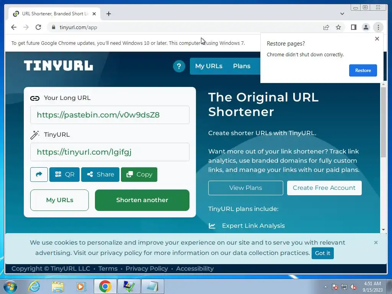392x294 pixels.
Task: Open the notepad-like taskbar app
Action: click(x=153, y=286)
